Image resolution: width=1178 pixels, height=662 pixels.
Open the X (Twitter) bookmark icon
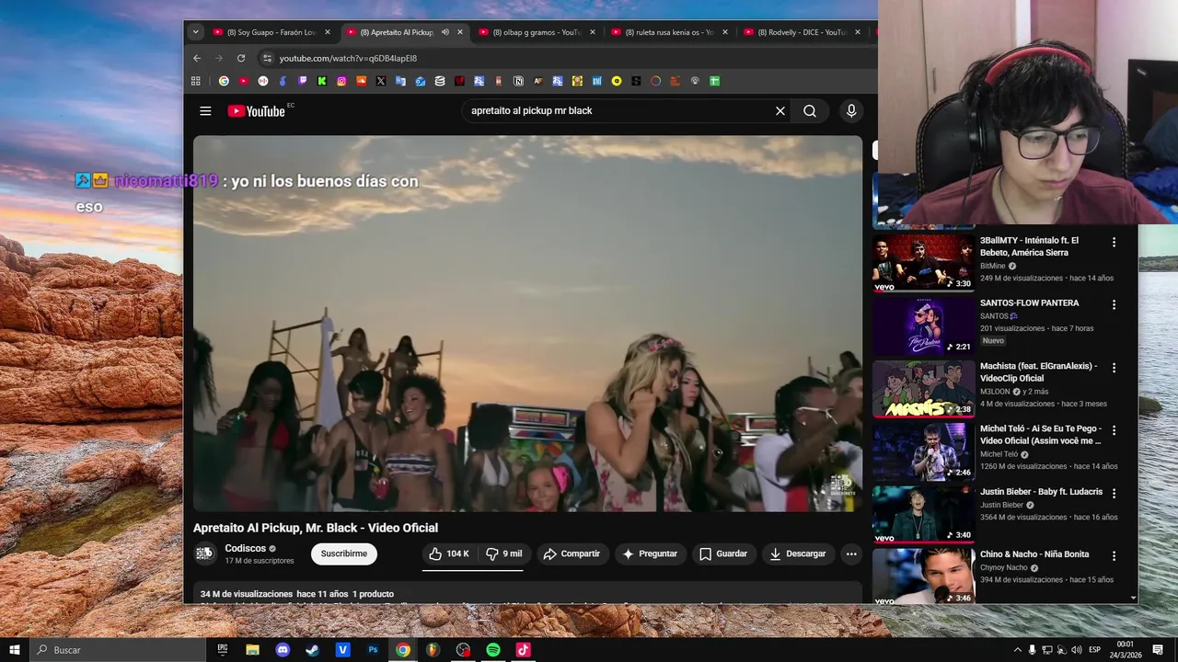381,81
